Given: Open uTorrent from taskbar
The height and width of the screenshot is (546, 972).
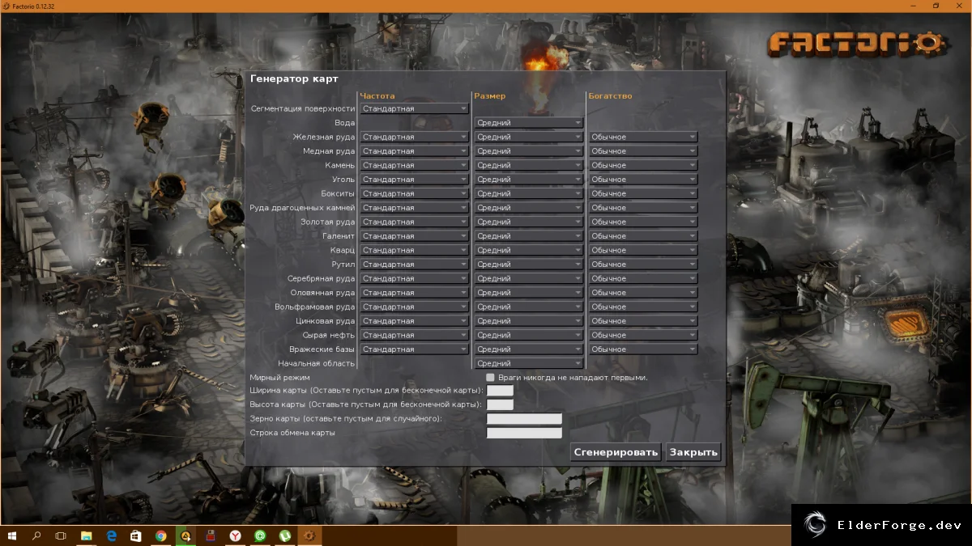Looking at the screenshot, I should point(285,535).
